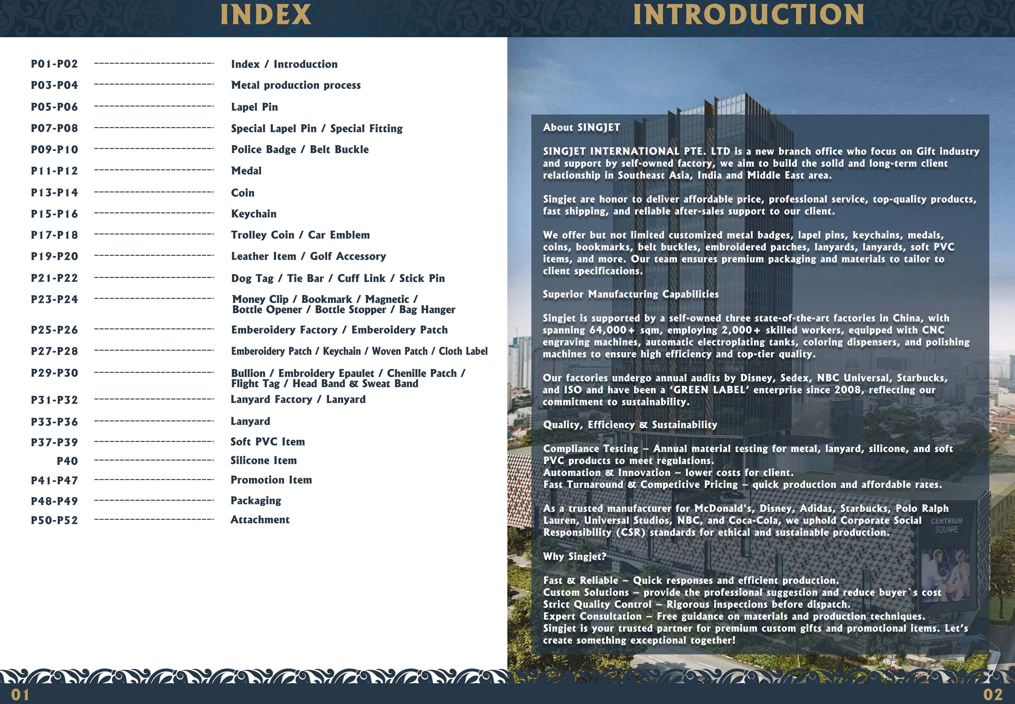The image size is (1015, 704).
Task: Click the 'Index / Introduction' index entry
Action: tap(284, 64)
